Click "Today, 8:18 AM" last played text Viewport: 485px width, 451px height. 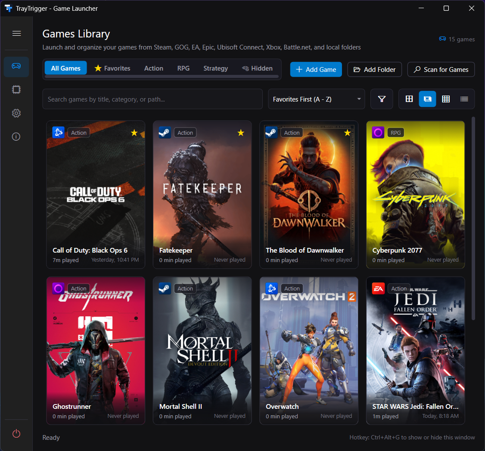441,416
